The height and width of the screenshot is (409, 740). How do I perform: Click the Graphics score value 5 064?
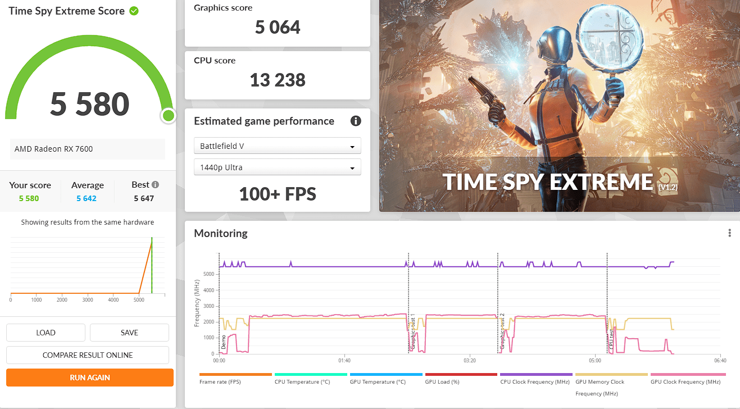coord(278,27)
